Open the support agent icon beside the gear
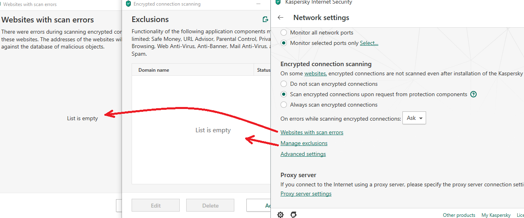This screenshot has height=218, width=524. point(294,215)
